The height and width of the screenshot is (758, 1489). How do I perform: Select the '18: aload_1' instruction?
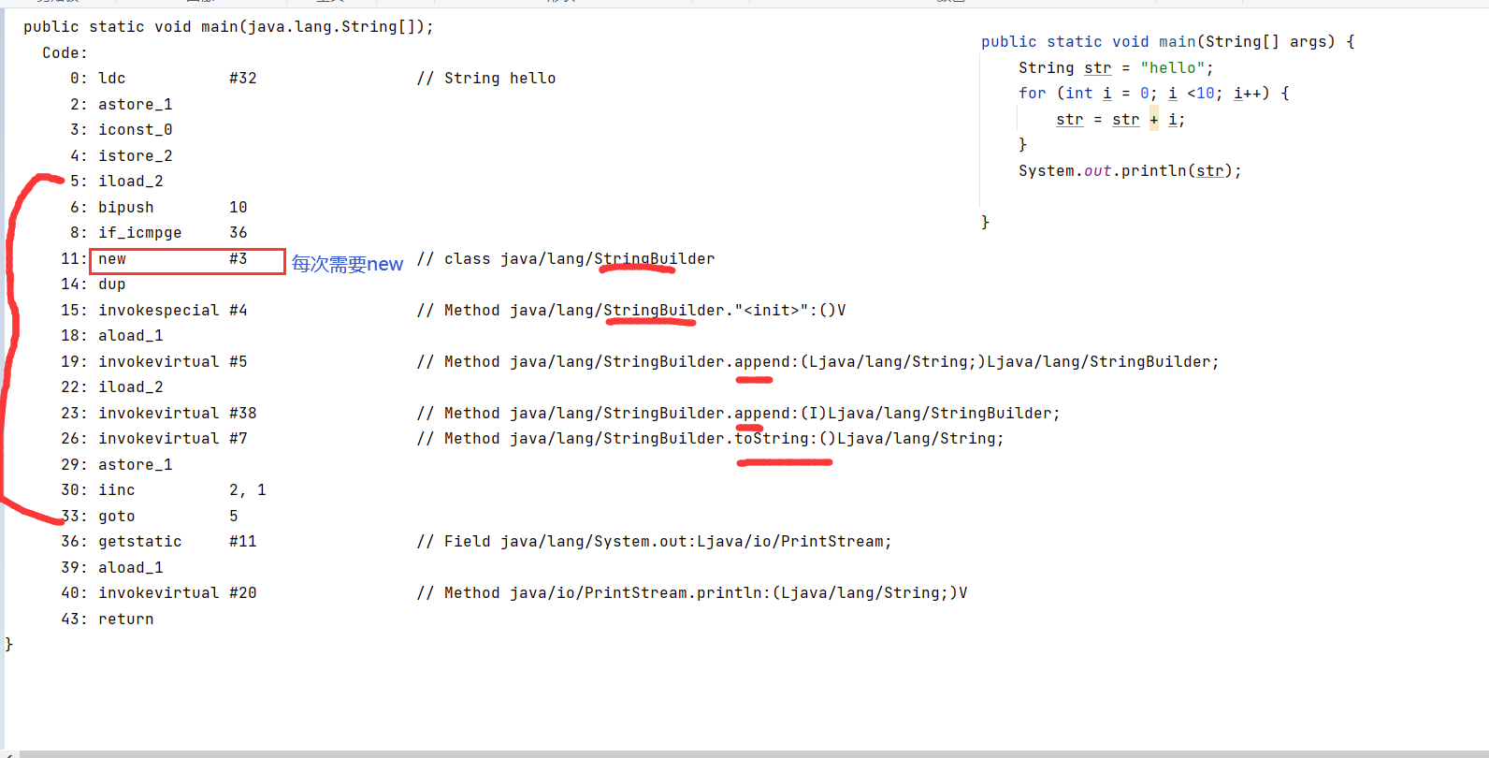(112, 336)
